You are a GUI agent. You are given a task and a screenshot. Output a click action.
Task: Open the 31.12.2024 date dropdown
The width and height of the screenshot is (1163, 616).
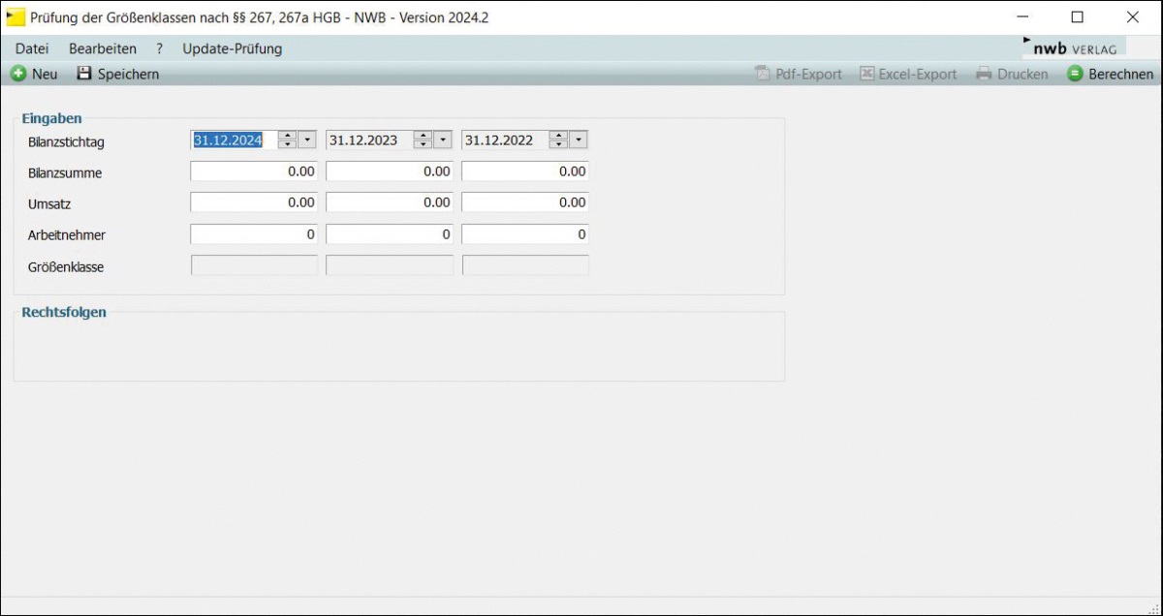point(307,140)
